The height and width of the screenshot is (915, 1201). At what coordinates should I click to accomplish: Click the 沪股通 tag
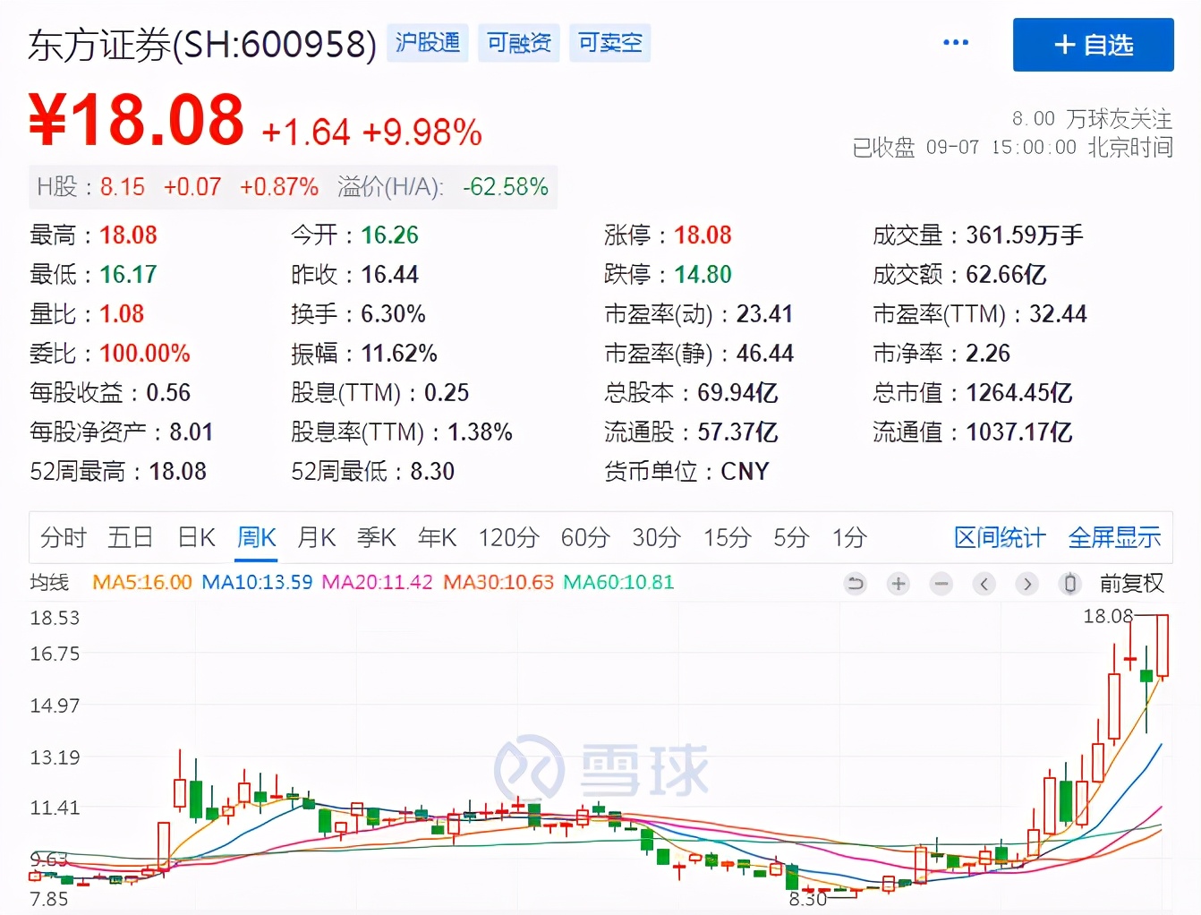pos(428,43)
